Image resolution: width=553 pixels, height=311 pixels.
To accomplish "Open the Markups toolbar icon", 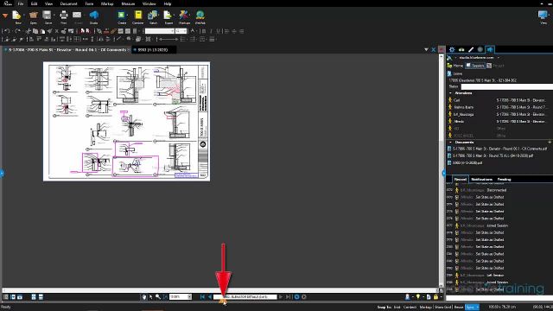I will coord(184,16).
